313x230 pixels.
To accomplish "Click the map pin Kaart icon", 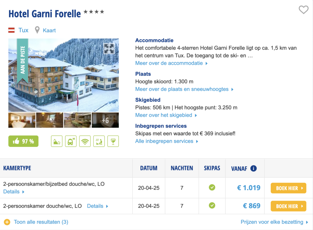I will 37,30.
